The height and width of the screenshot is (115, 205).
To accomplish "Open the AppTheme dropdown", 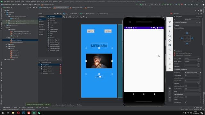I will pyautogui.click(x=91, y=14).
